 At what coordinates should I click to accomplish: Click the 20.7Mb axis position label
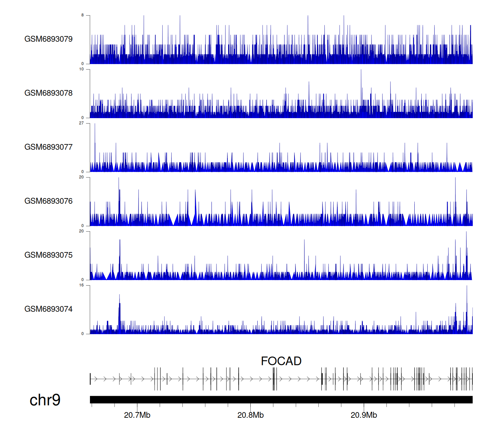pos(137,415)
